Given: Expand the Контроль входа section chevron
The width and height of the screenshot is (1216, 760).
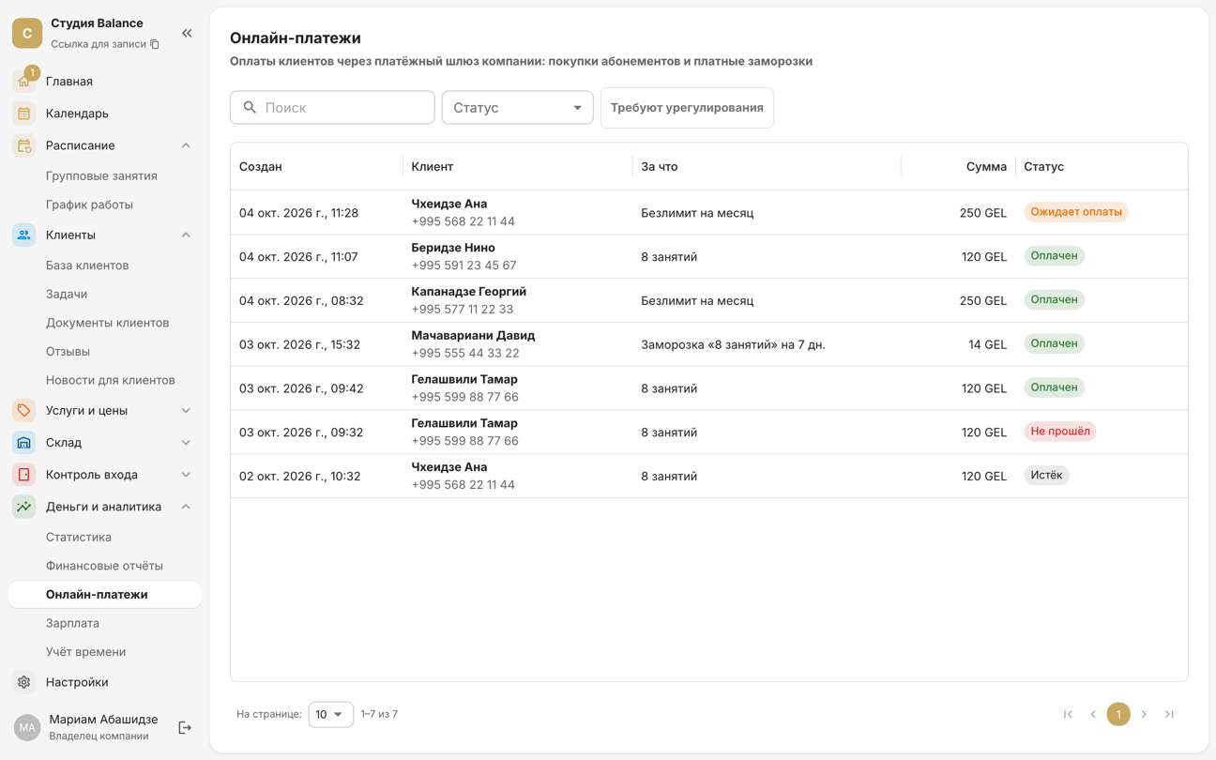Looking at the screenshot, I should tap(186, 475).
